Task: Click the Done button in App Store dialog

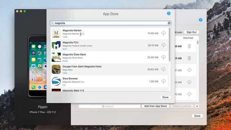Action: coord(165,97)
